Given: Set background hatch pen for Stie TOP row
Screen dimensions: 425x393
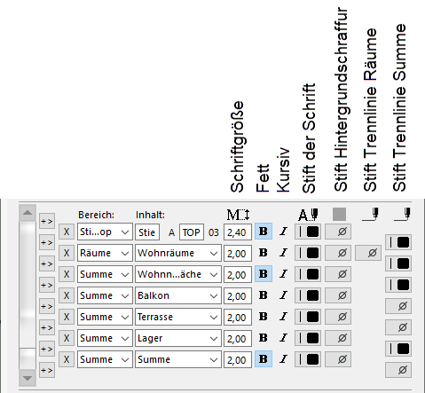Looking at the screenshot, I should click(x=338, y=232).
